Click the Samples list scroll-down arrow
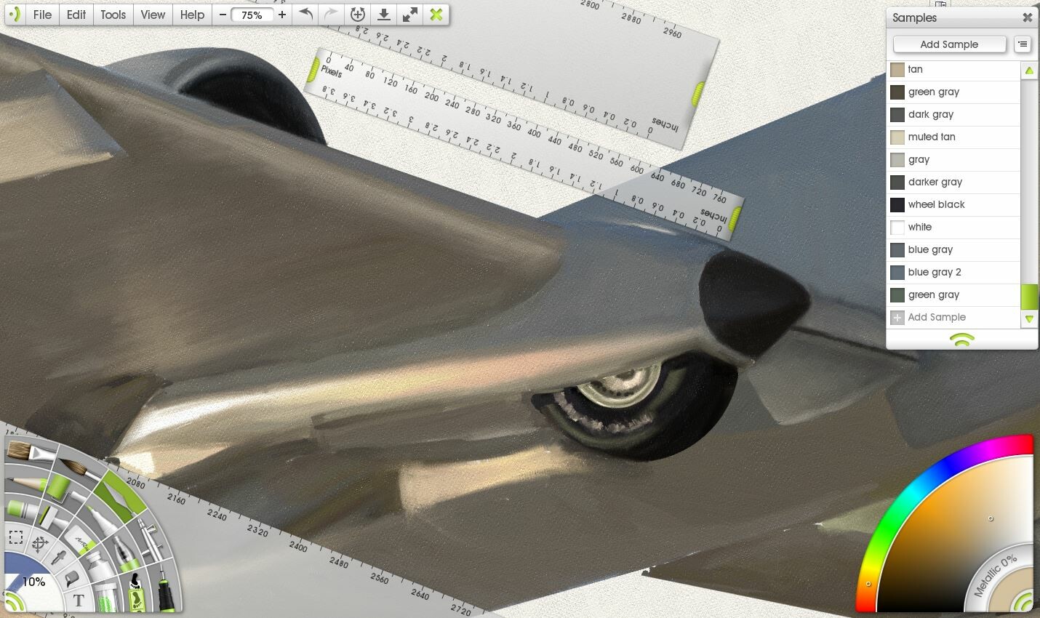 tap(1029, 318)
